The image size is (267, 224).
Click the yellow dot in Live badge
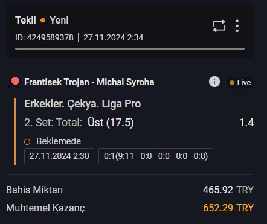click(232, 83)
